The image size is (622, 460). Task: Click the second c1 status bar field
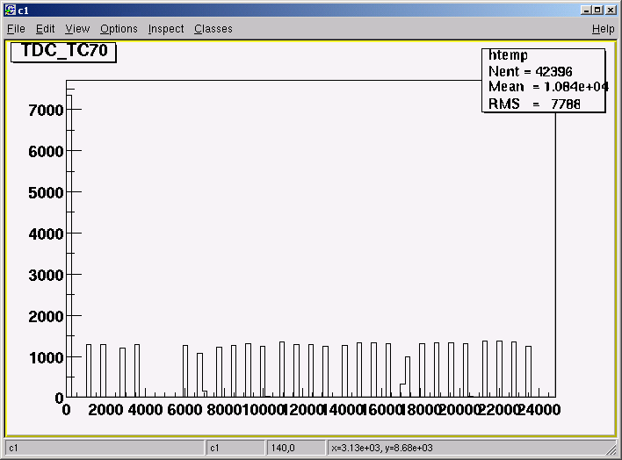pos(235,448)
